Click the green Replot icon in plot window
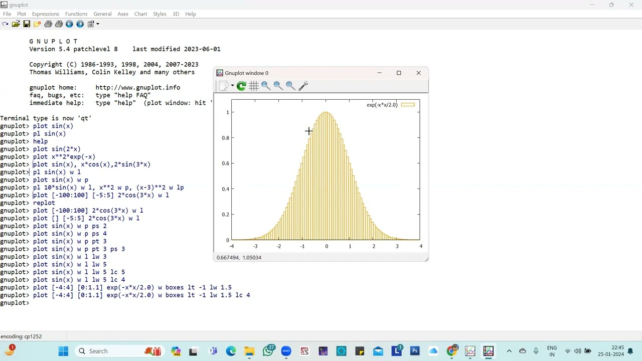 241,86
